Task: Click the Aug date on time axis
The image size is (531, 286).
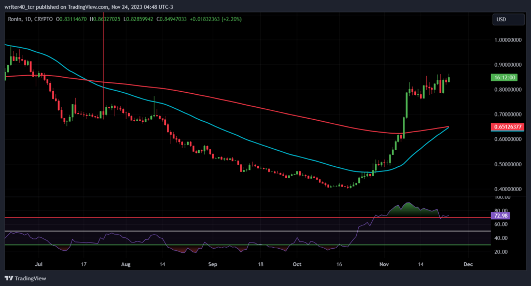Action: tap(125, 264)
